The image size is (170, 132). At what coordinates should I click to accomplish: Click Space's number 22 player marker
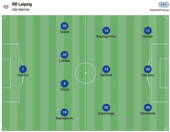click(x=64, y=26)
